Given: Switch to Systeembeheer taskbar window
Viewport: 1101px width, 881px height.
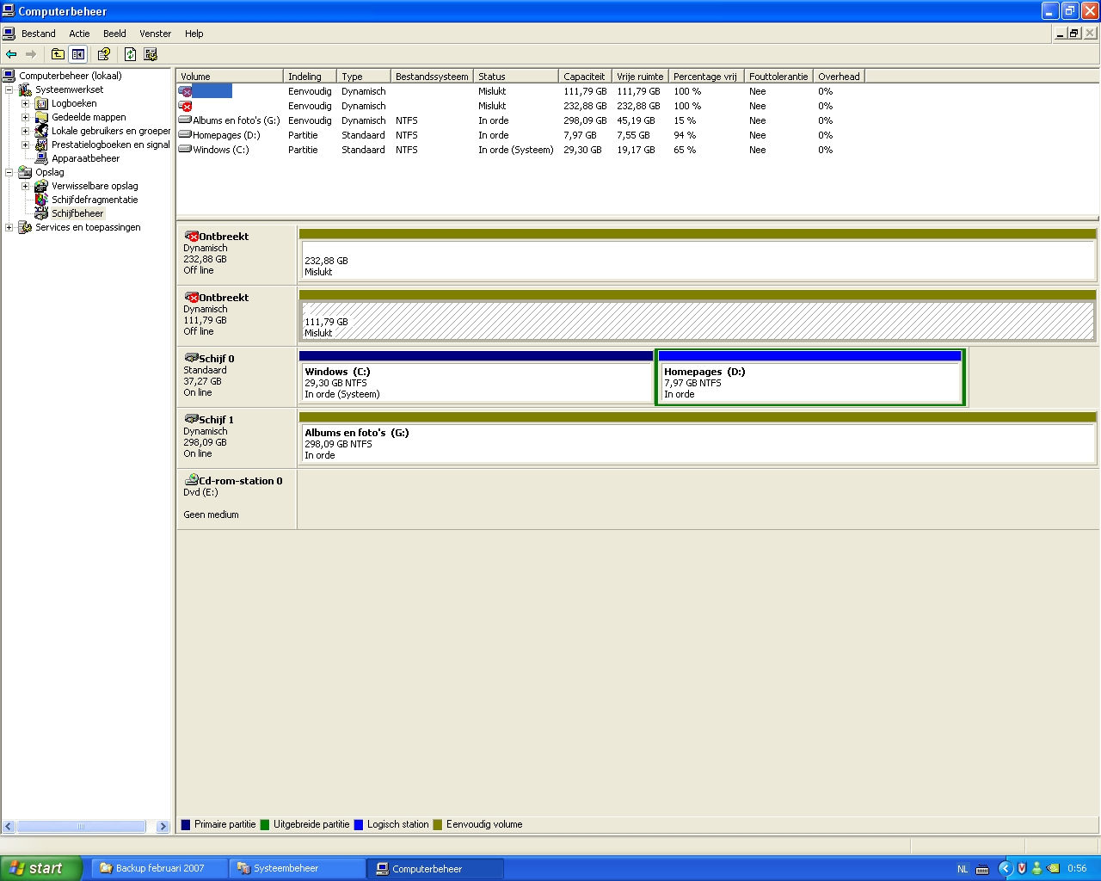Looking at the screenshot, I should [298, 868].
